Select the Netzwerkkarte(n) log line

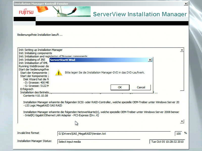pyautogui.click(x=101, y=112)
